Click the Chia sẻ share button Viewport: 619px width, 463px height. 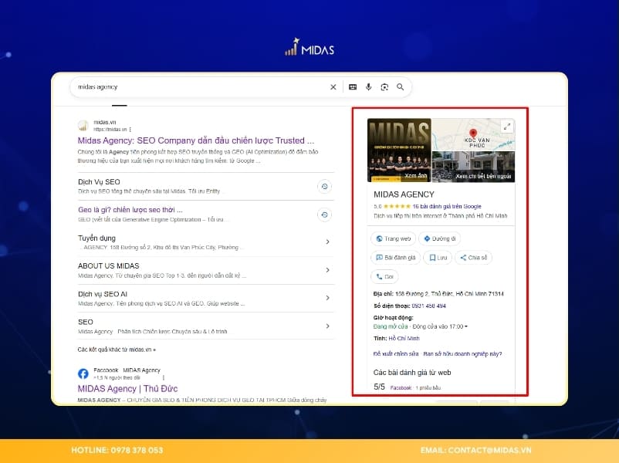click(473, 258)
